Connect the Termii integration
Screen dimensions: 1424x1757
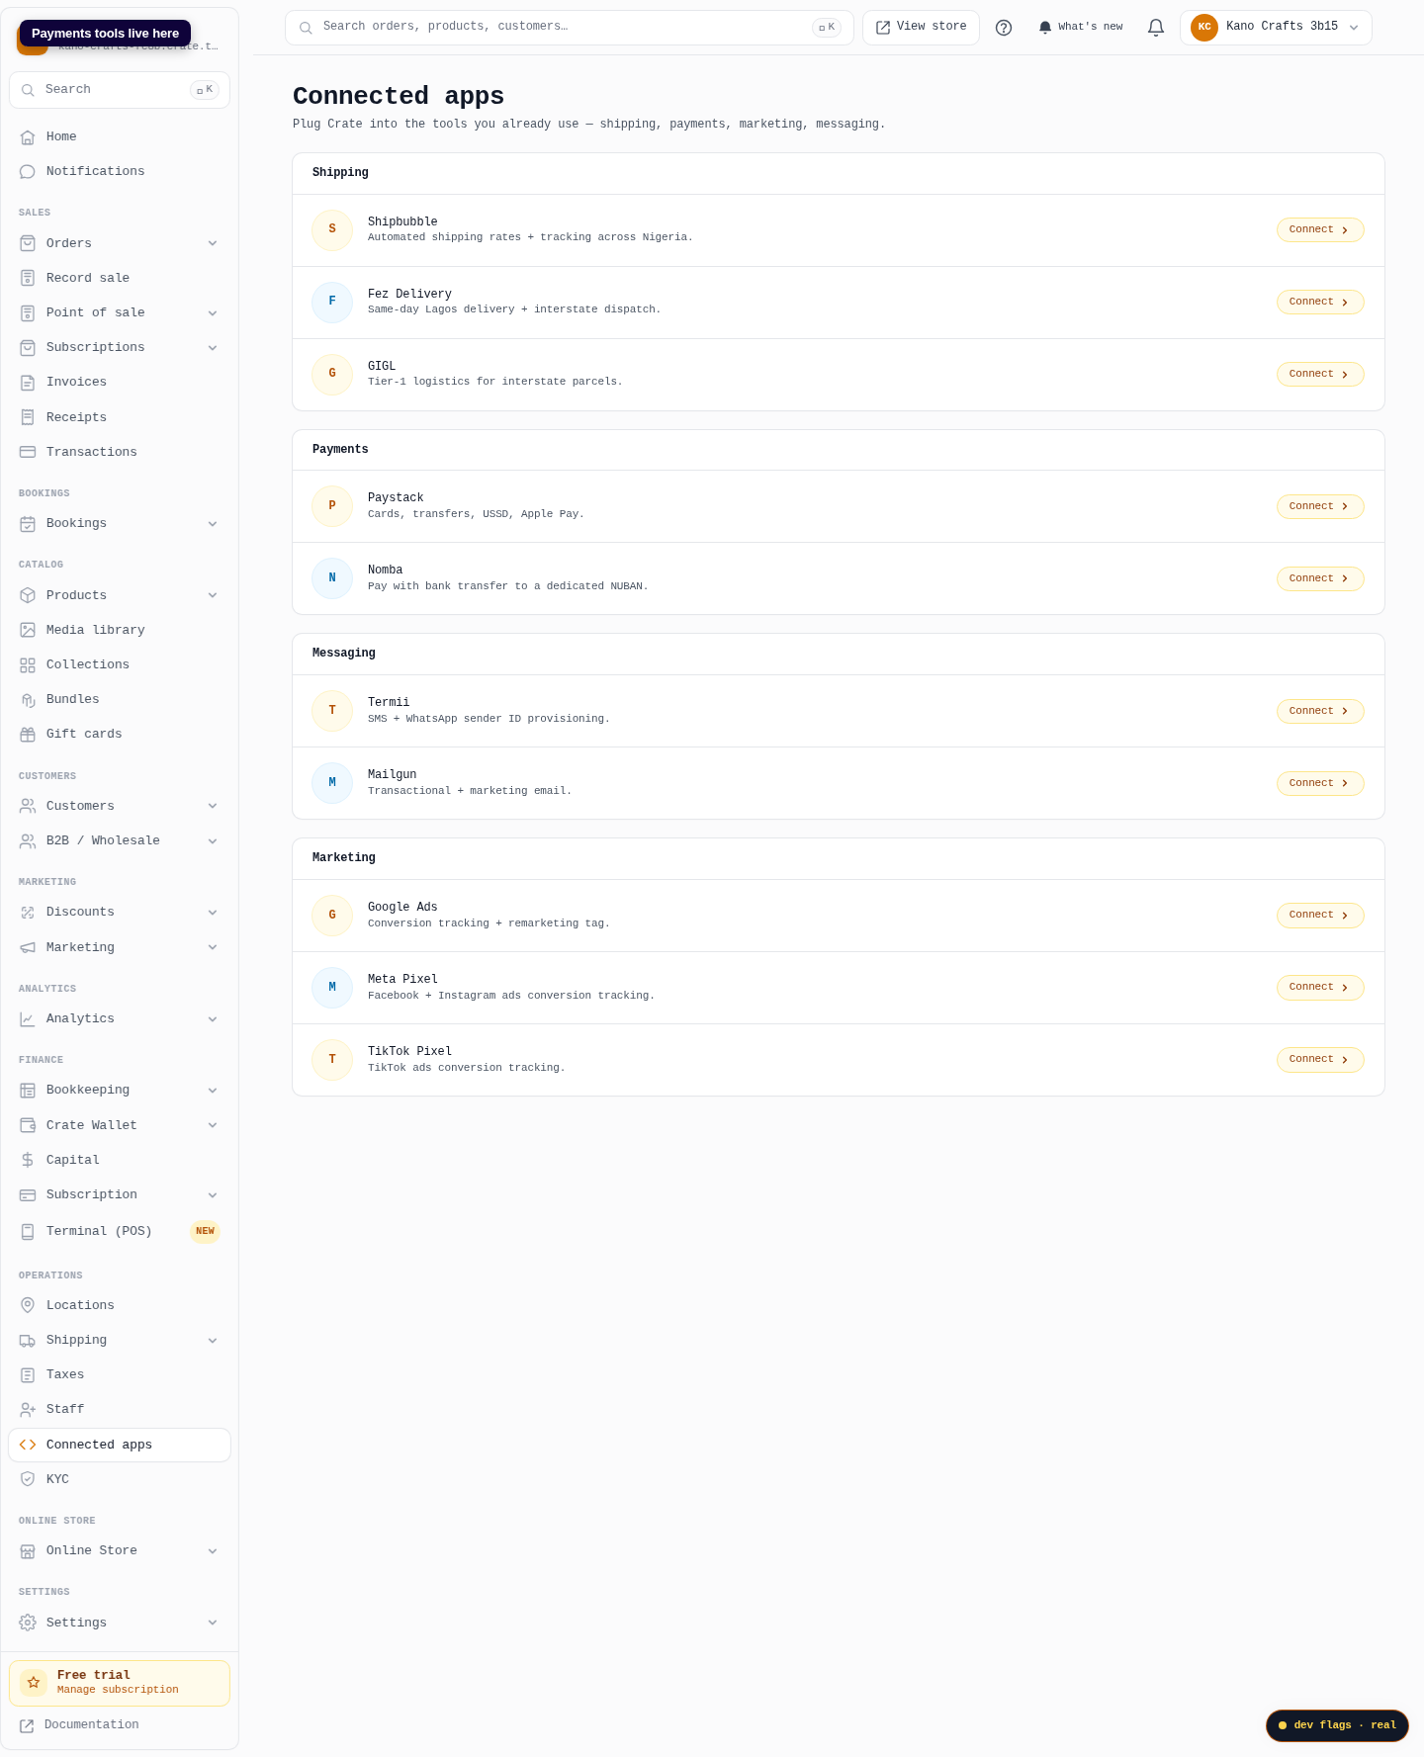click(1320, 711)
